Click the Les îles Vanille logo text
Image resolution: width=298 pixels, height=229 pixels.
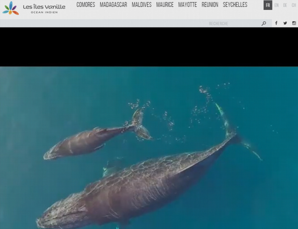(x=44, y=8)
